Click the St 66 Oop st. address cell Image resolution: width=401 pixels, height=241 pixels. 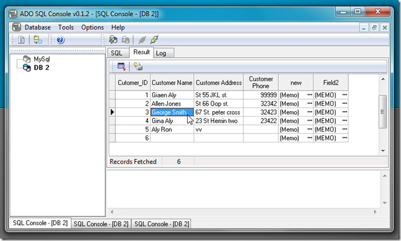coord(219,104)
